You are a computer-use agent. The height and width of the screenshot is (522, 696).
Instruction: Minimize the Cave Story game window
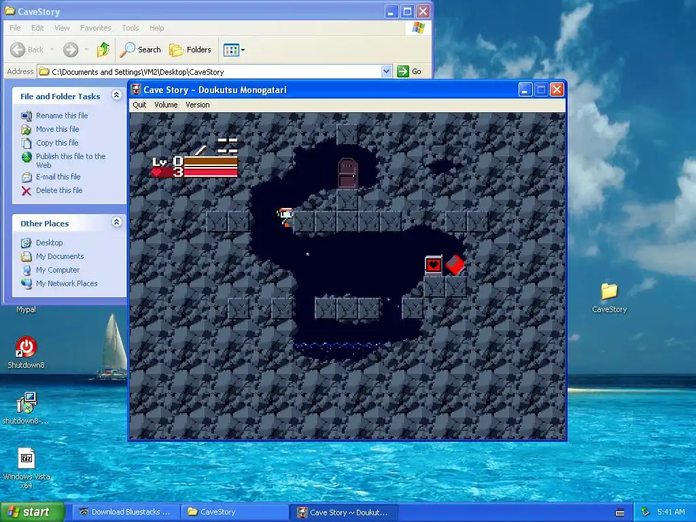click(x=525, y=90)
